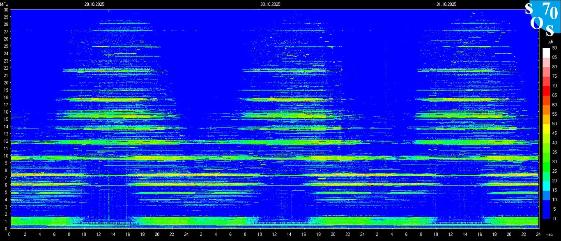Click the 10 MHz tick on frequency axis
The width and height of the screenshot is (561, 241).
click(6, 156)
